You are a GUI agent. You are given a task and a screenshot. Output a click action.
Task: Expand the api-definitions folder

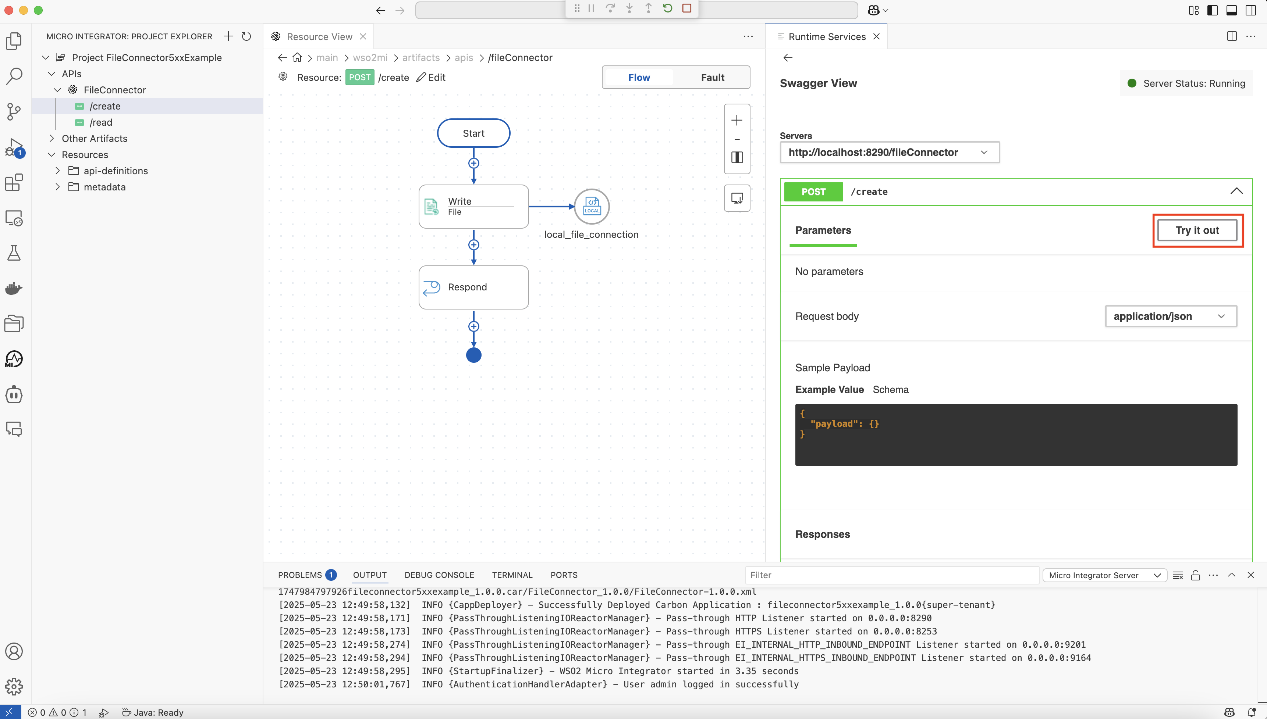tap(57, 170)
